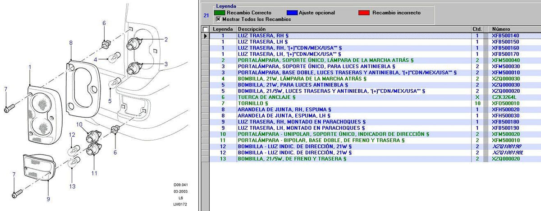The height and width of the screenshot is (211, 541).
Task: Click the fog lamp bulb holder near callout 3
Action: (134, 69)
